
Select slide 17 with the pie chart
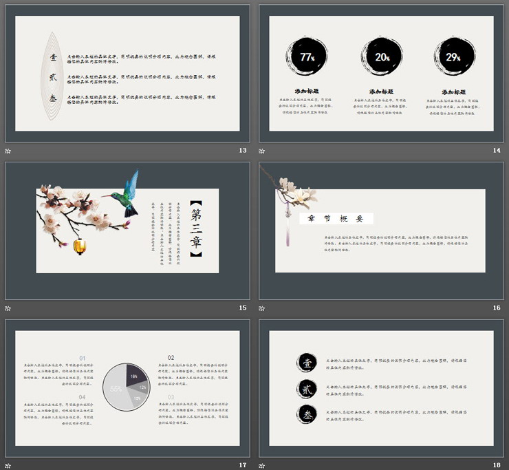[x=127, y=387]
